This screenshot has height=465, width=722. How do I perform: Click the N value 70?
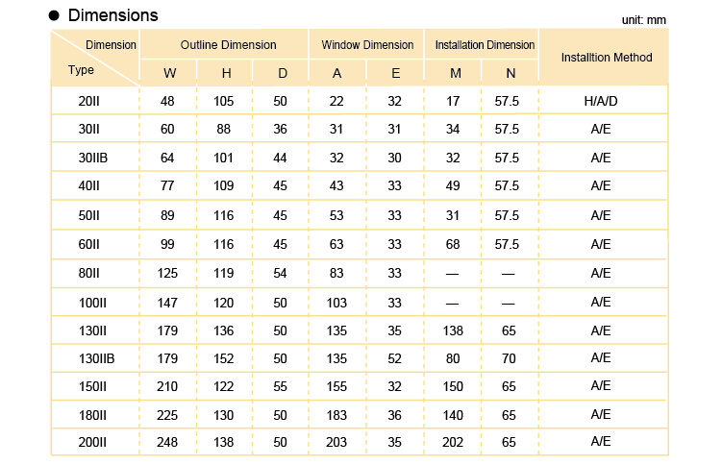(x=509, y=358)
